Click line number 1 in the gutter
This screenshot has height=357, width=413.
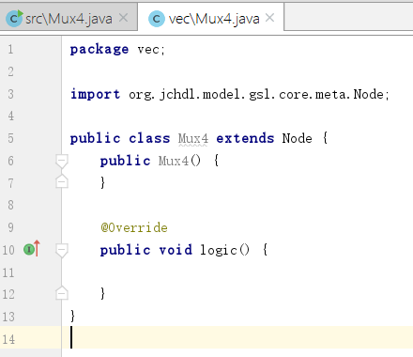pos(10,49)
